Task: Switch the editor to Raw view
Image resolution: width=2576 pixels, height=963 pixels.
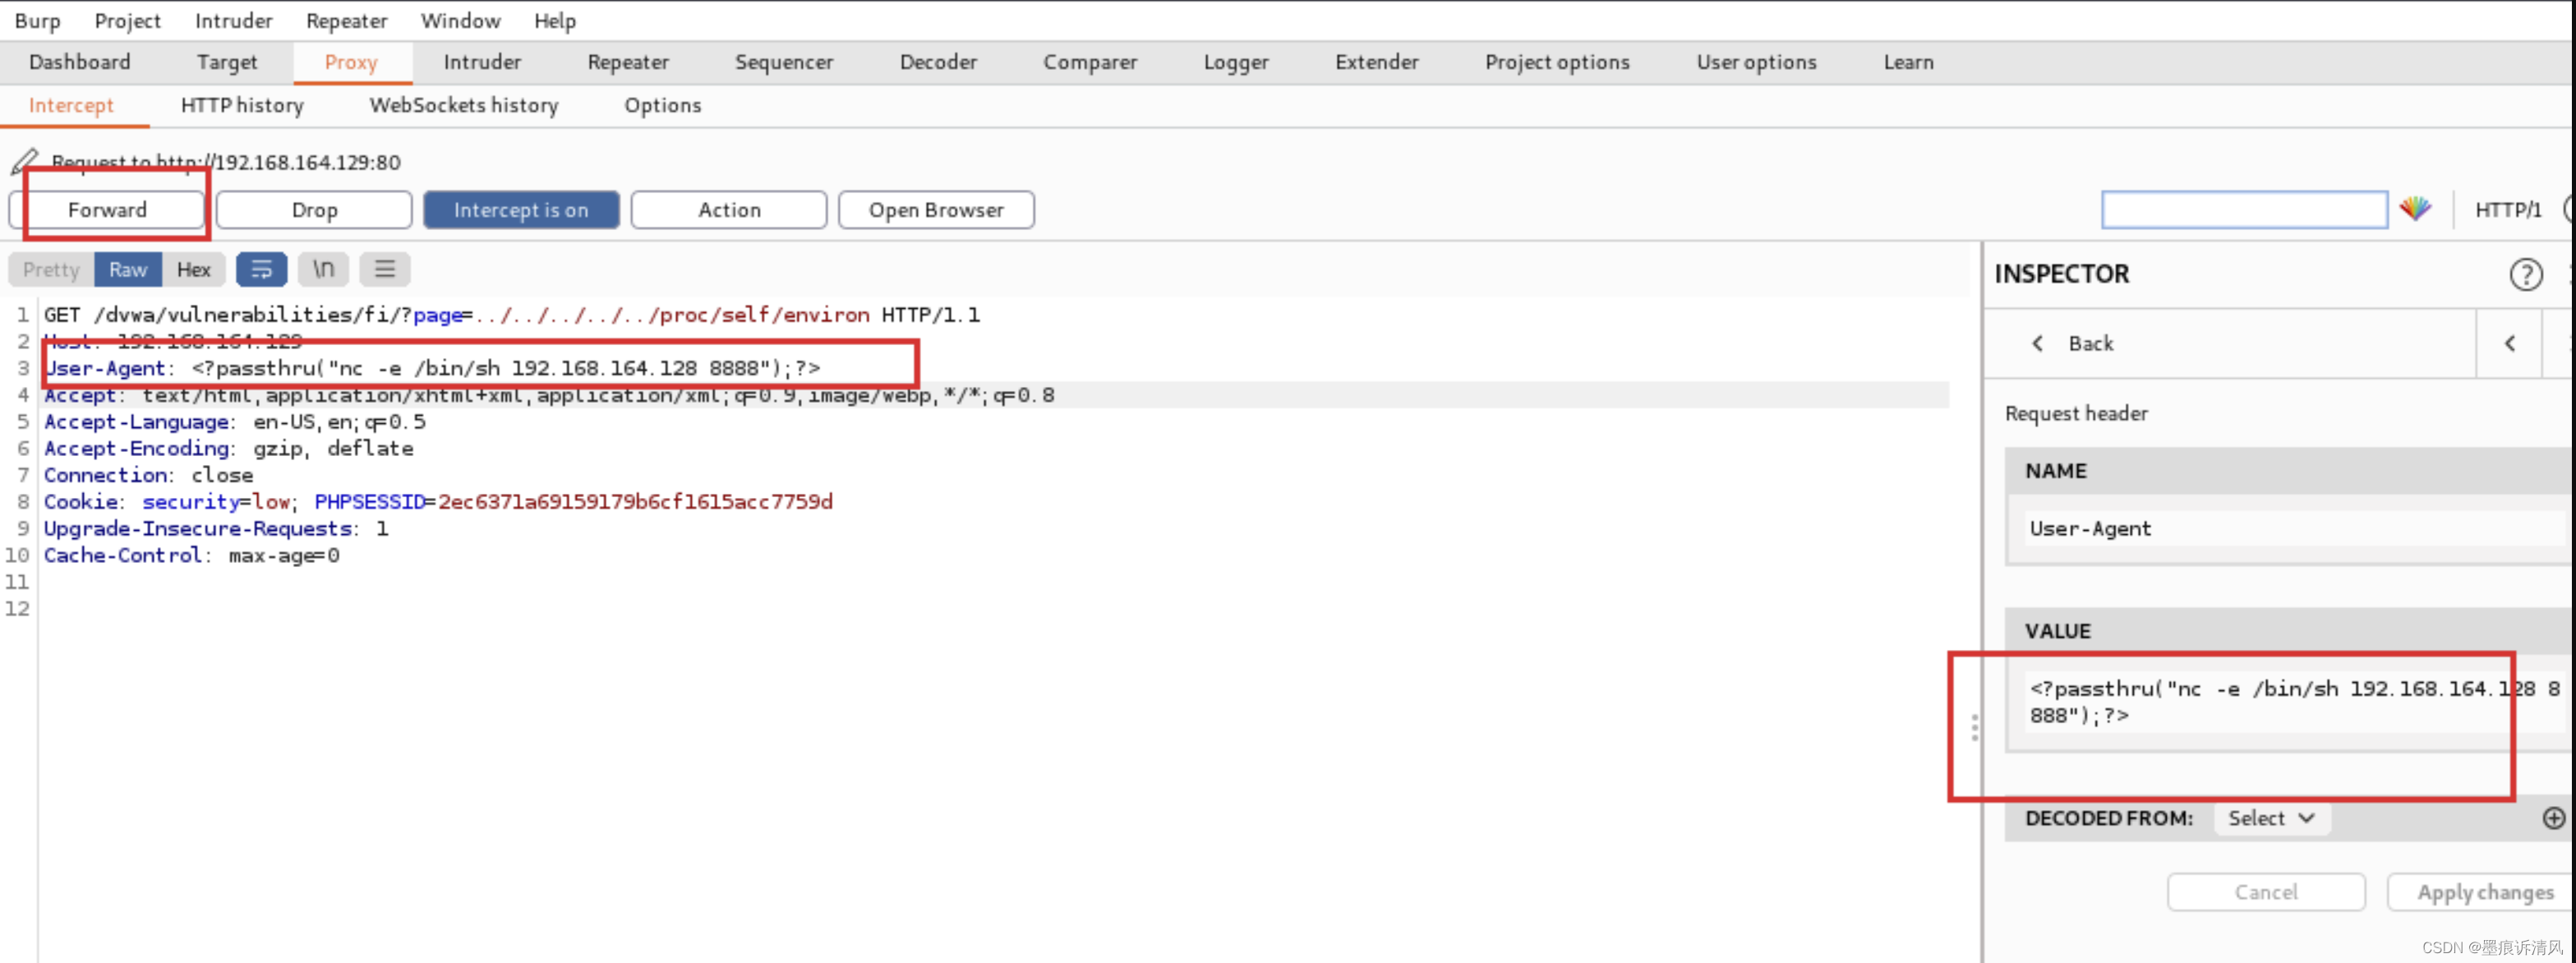Action: point(128,269)
